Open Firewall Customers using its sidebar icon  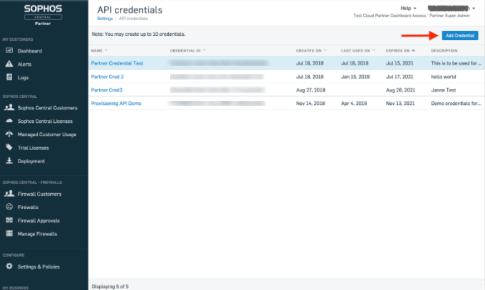pyautogui.click(x=9, y=194)
